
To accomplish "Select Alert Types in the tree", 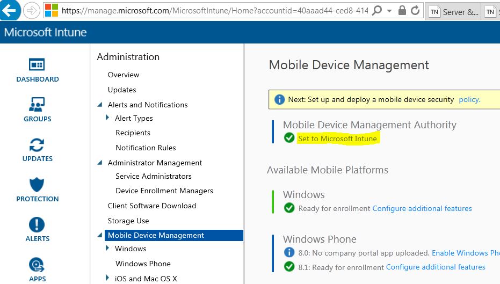I will pyautogui.click(x=134, y=118).
